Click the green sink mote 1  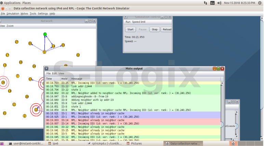(x=45, y=34)
